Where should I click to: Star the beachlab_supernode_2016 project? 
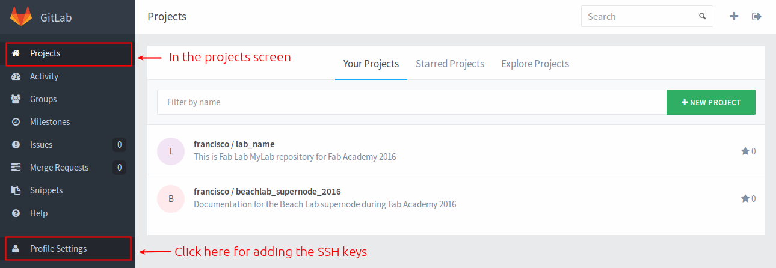[x=745, y=198]
